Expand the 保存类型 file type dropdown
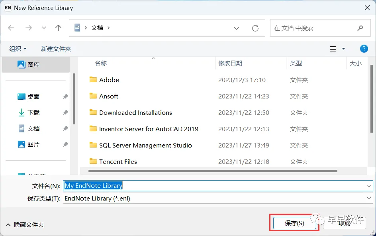The width and height of the screenshot is (376, 236). (x=369, y=198)
